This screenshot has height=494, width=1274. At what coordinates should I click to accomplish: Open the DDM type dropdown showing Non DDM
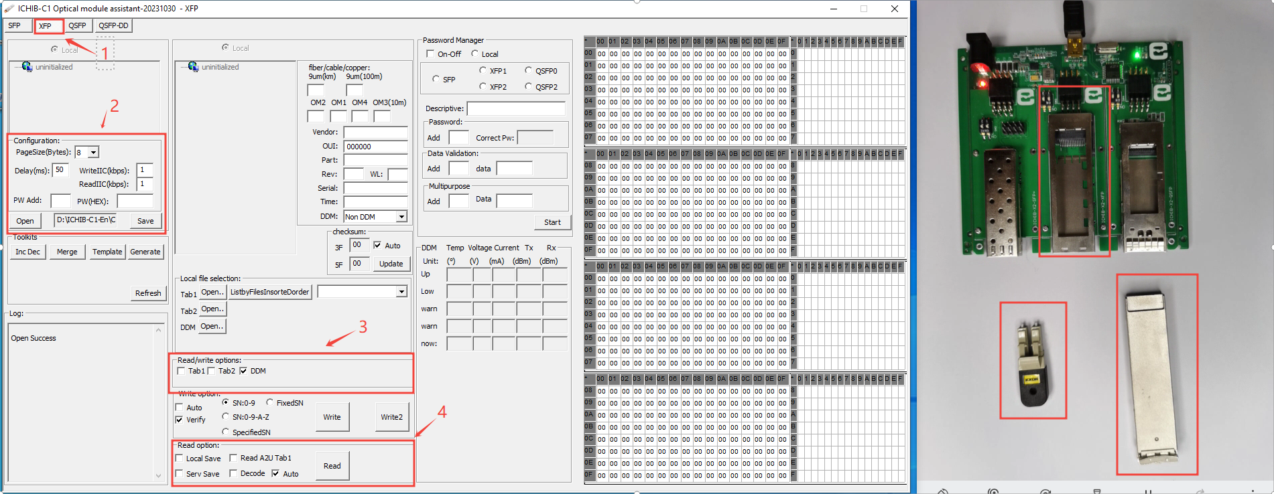401,217
